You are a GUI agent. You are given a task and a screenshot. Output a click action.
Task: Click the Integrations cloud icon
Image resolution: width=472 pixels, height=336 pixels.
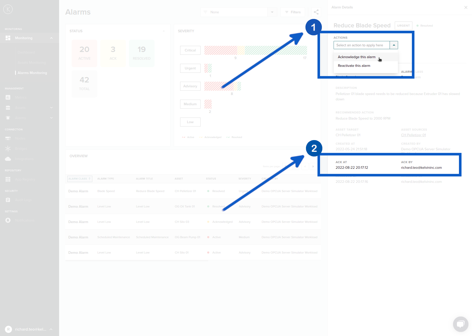coord(8,159)
